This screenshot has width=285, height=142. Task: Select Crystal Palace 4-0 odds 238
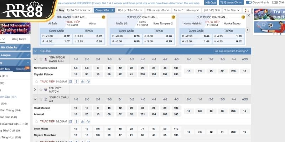pos(143,74)
